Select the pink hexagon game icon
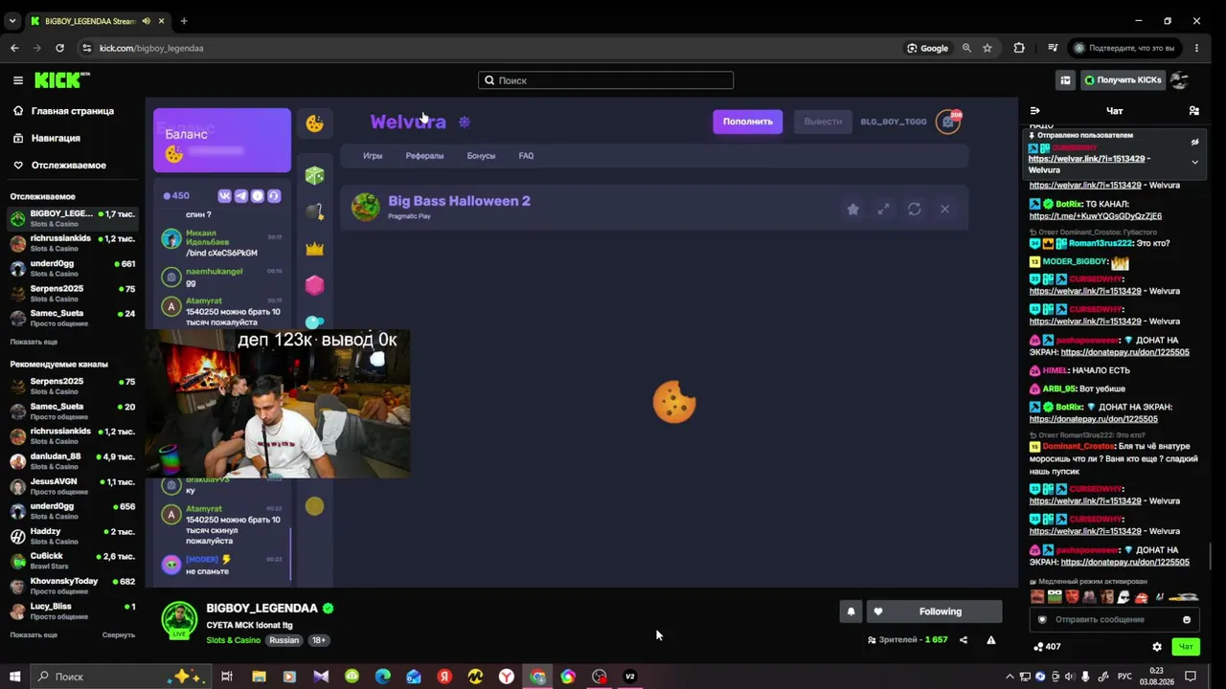The image size is (1226, 689). 314,285
